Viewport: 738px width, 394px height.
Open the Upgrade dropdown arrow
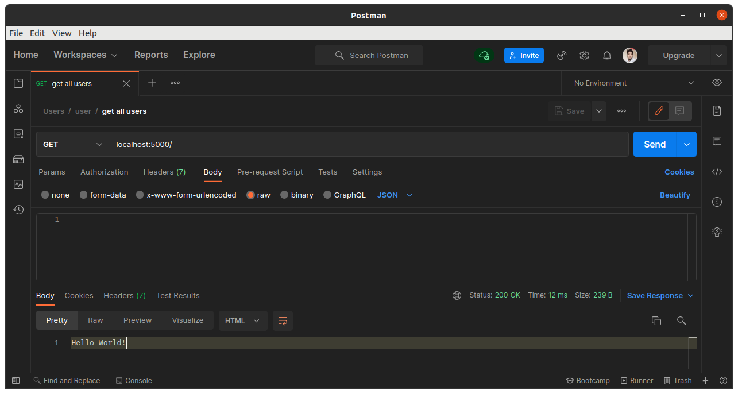718,56
